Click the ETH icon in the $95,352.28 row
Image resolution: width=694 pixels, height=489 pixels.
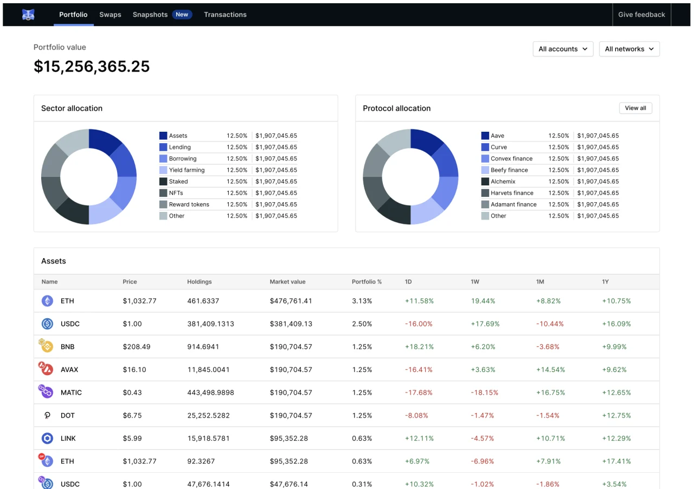pyautogui.click(x=46, y=460)
